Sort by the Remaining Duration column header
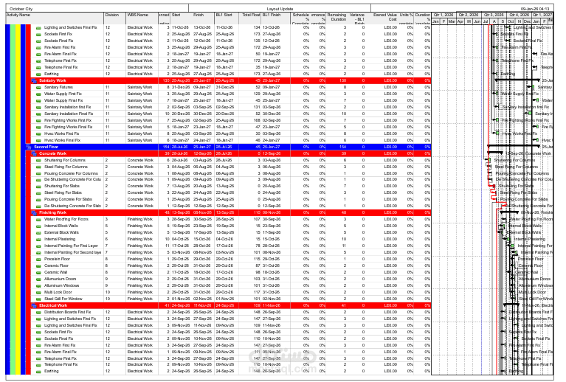This screenshot has width=566, height=382. pos(337,18)
